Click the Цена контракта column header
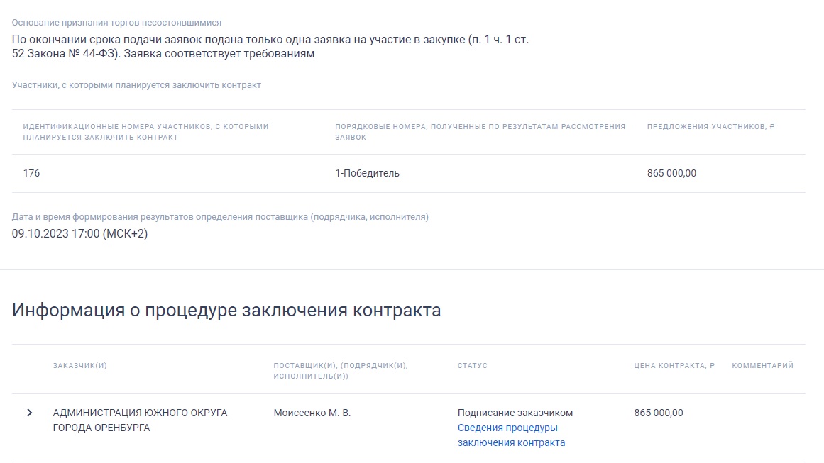This screenshot has height=463, width=824. pos(674,366)
